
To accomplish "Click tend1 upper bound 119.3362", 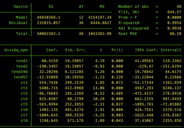I will [x=172, y=61].
